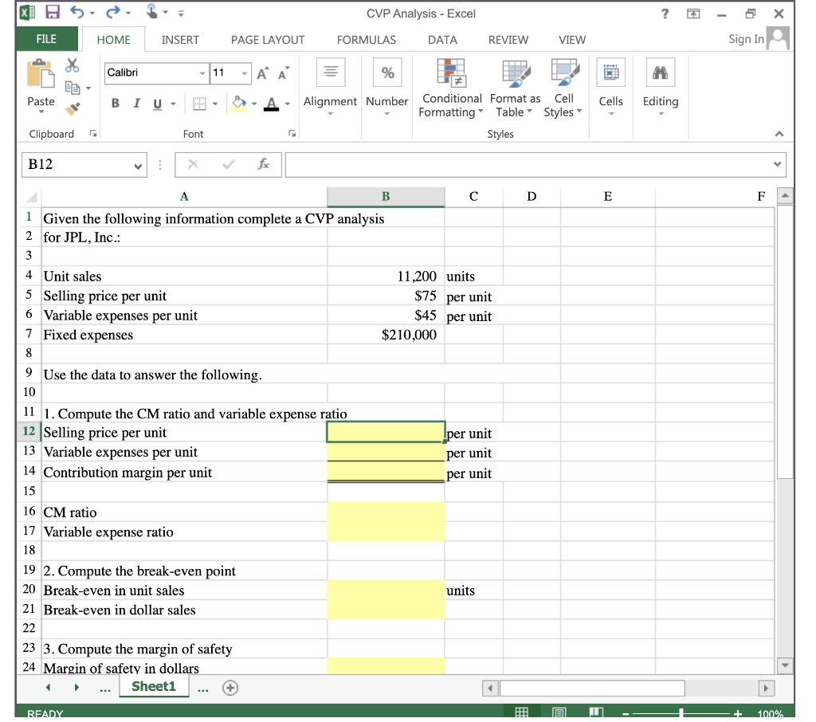816x722 pixels.
Task: Toggle Italic formatting
Action: (x=137, y=104)
